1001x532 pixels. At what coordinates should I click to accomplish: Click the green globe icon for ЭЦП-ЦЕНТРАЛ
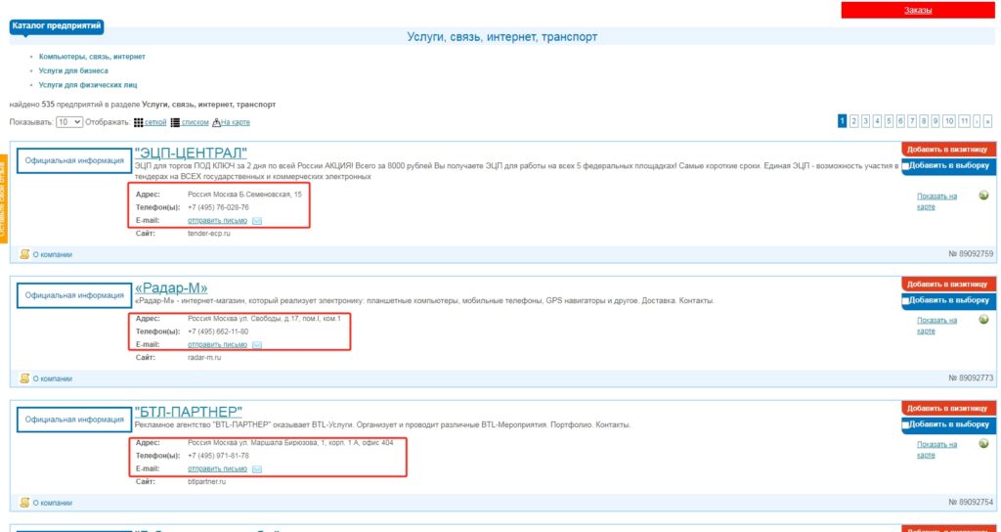click(982, 196)
